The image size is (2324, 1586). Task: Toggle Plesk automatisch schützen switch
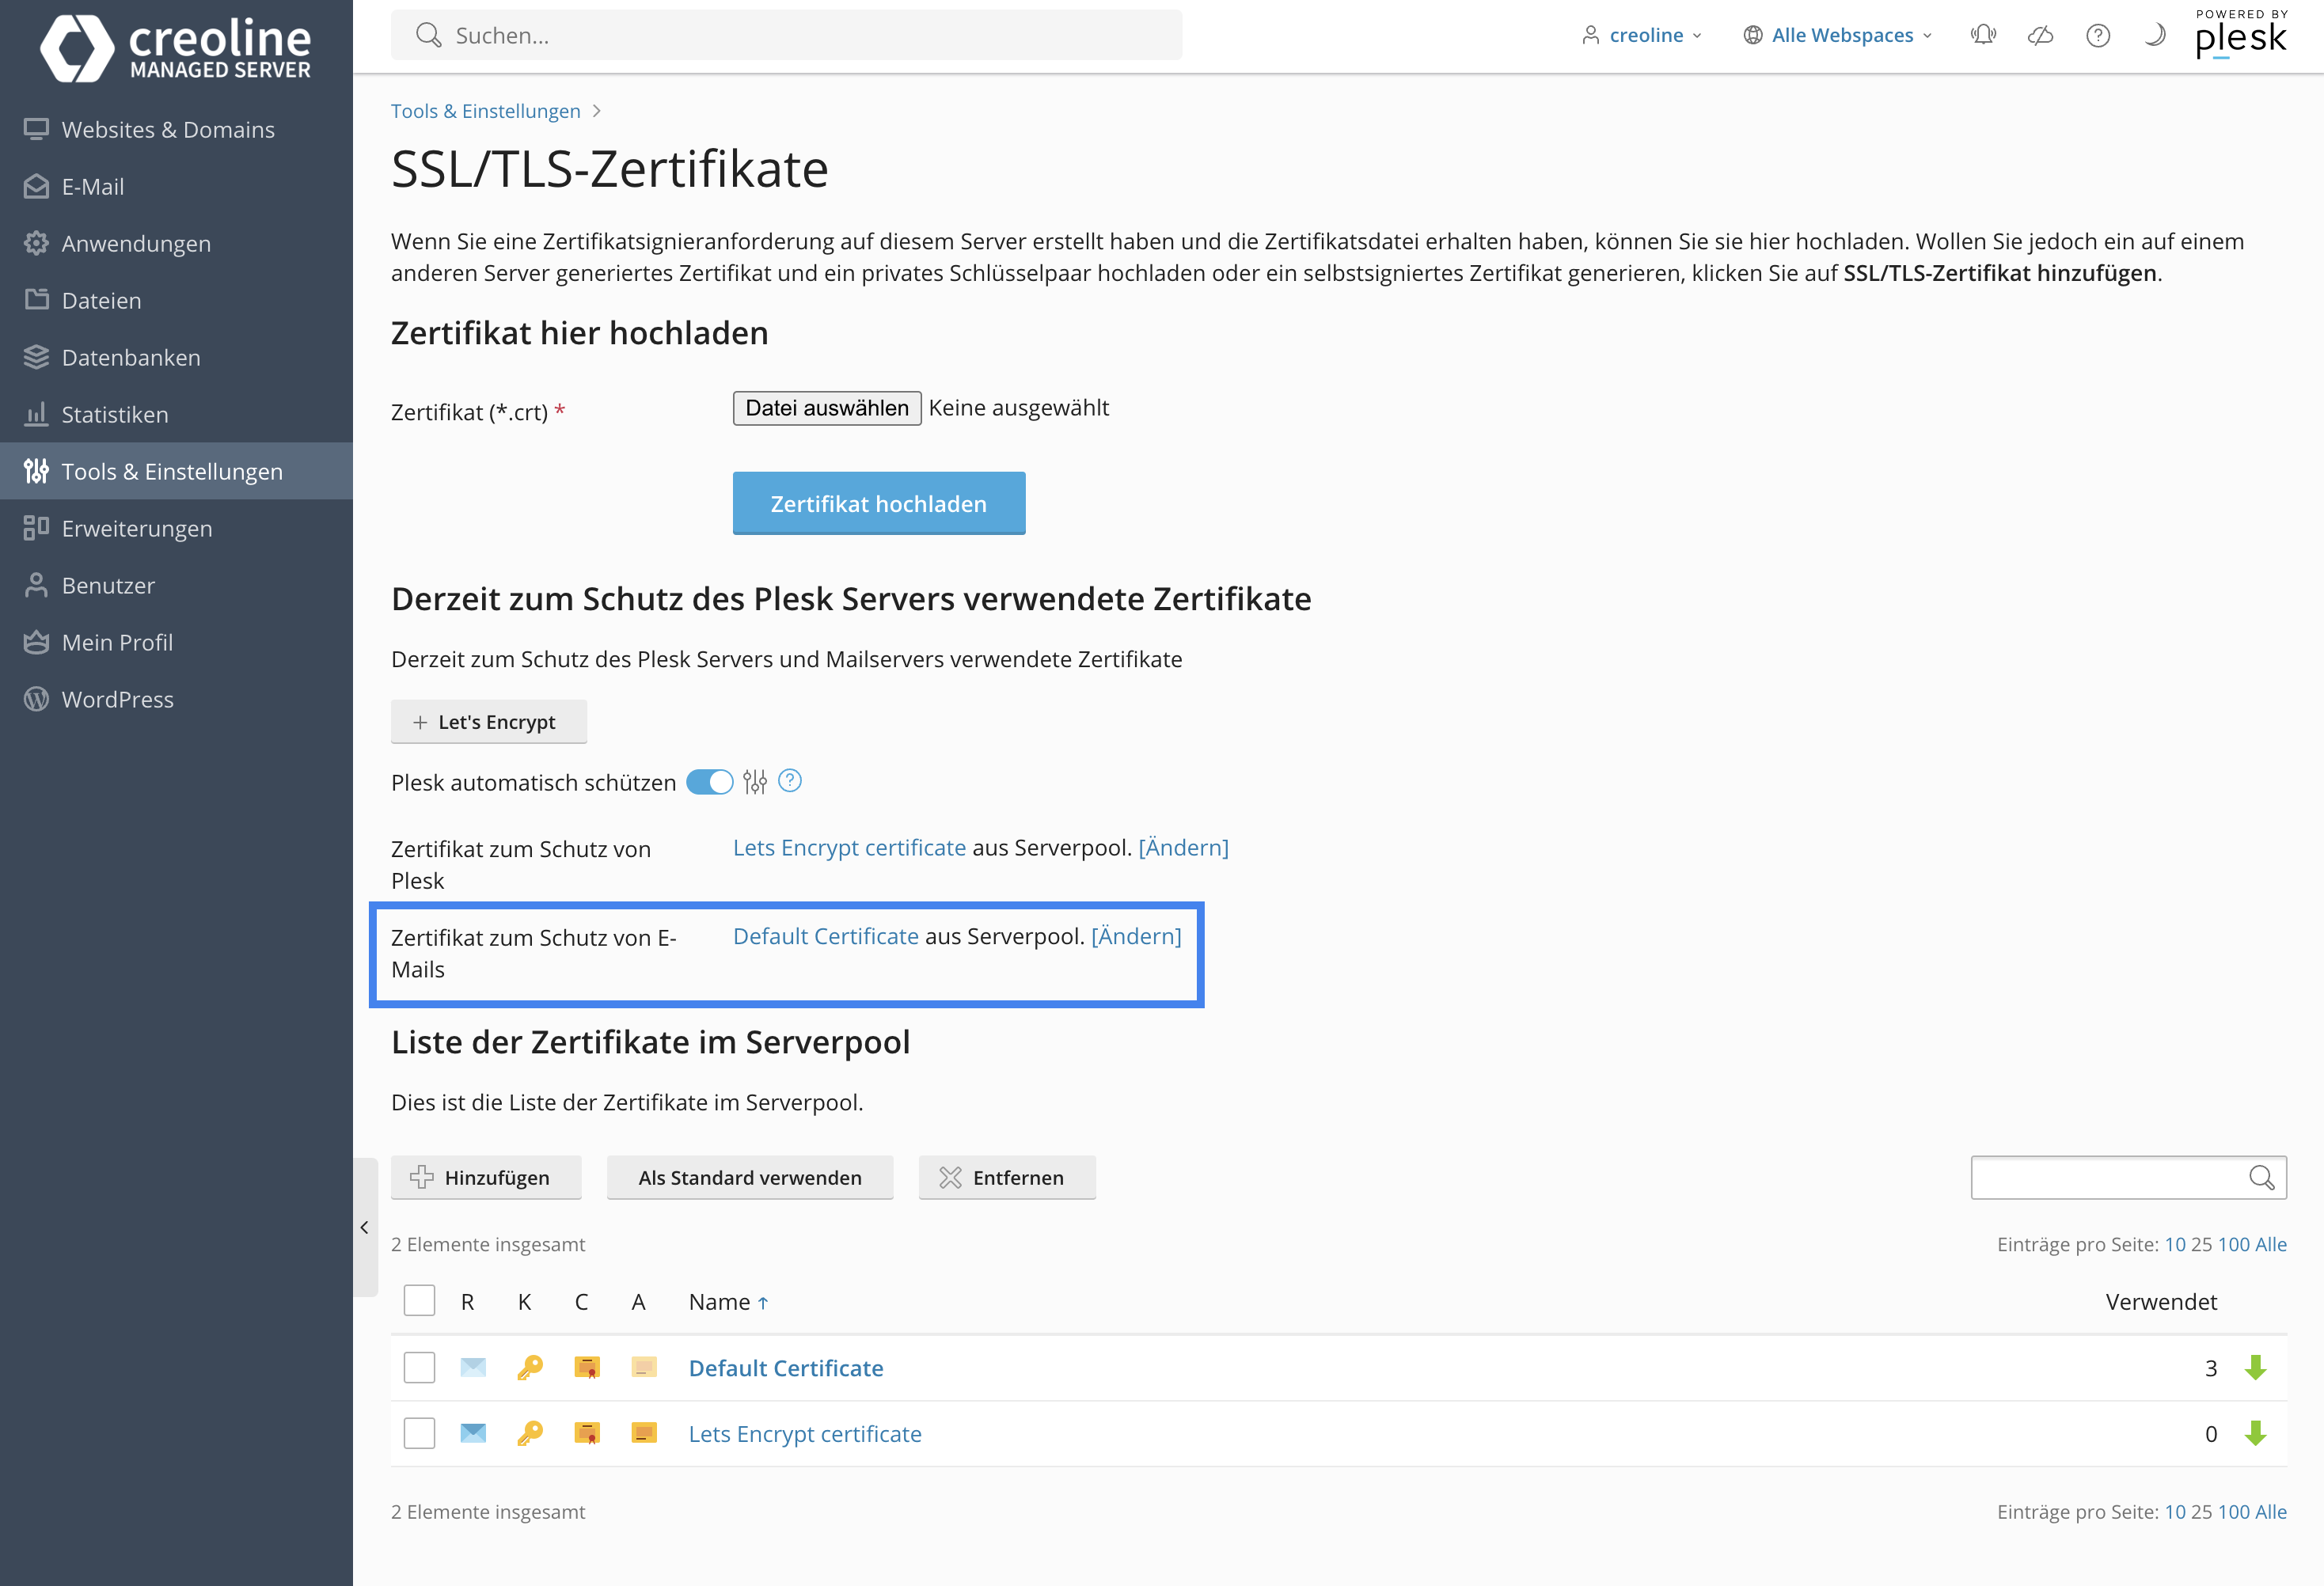pos(710,782)
